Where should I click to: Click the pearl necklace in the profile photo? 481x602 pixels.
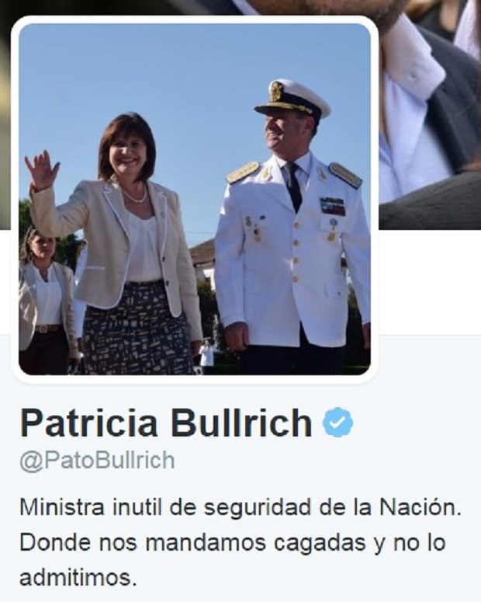pyautogui.click(x=135, y=197)
